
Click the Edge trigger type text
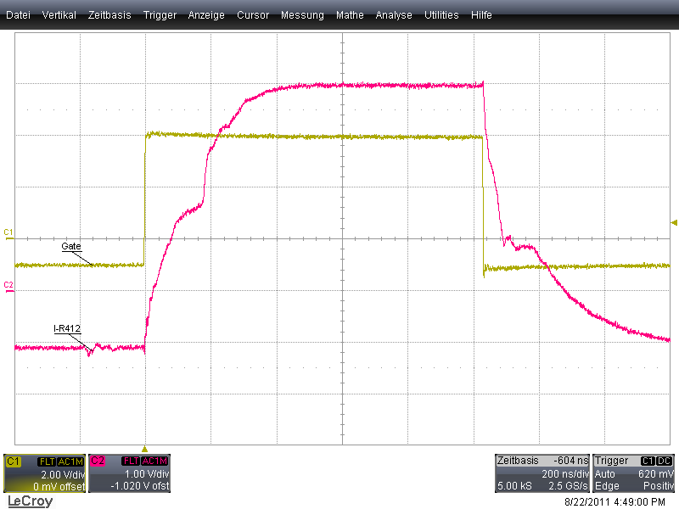point(607,486)
